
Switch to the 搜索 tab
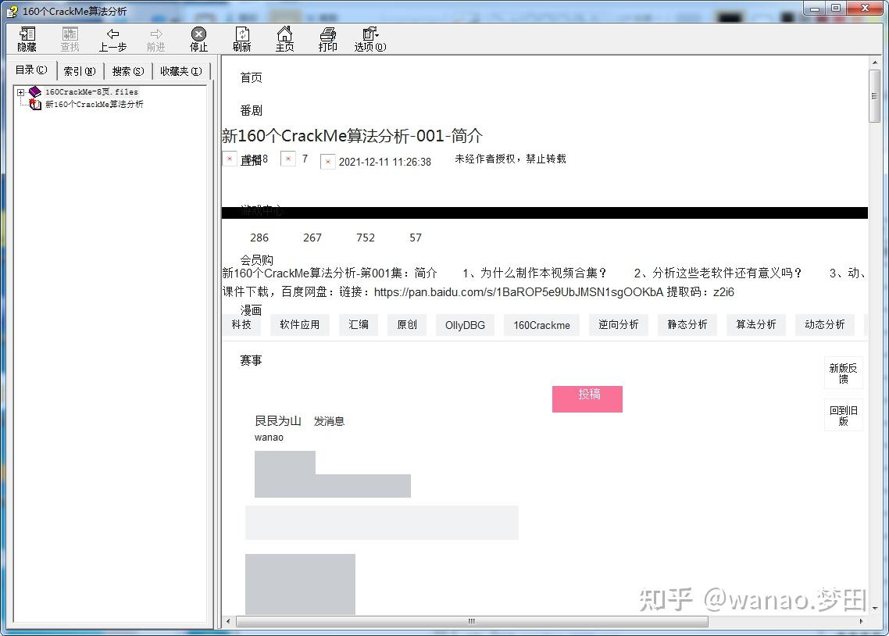point(127,70)
